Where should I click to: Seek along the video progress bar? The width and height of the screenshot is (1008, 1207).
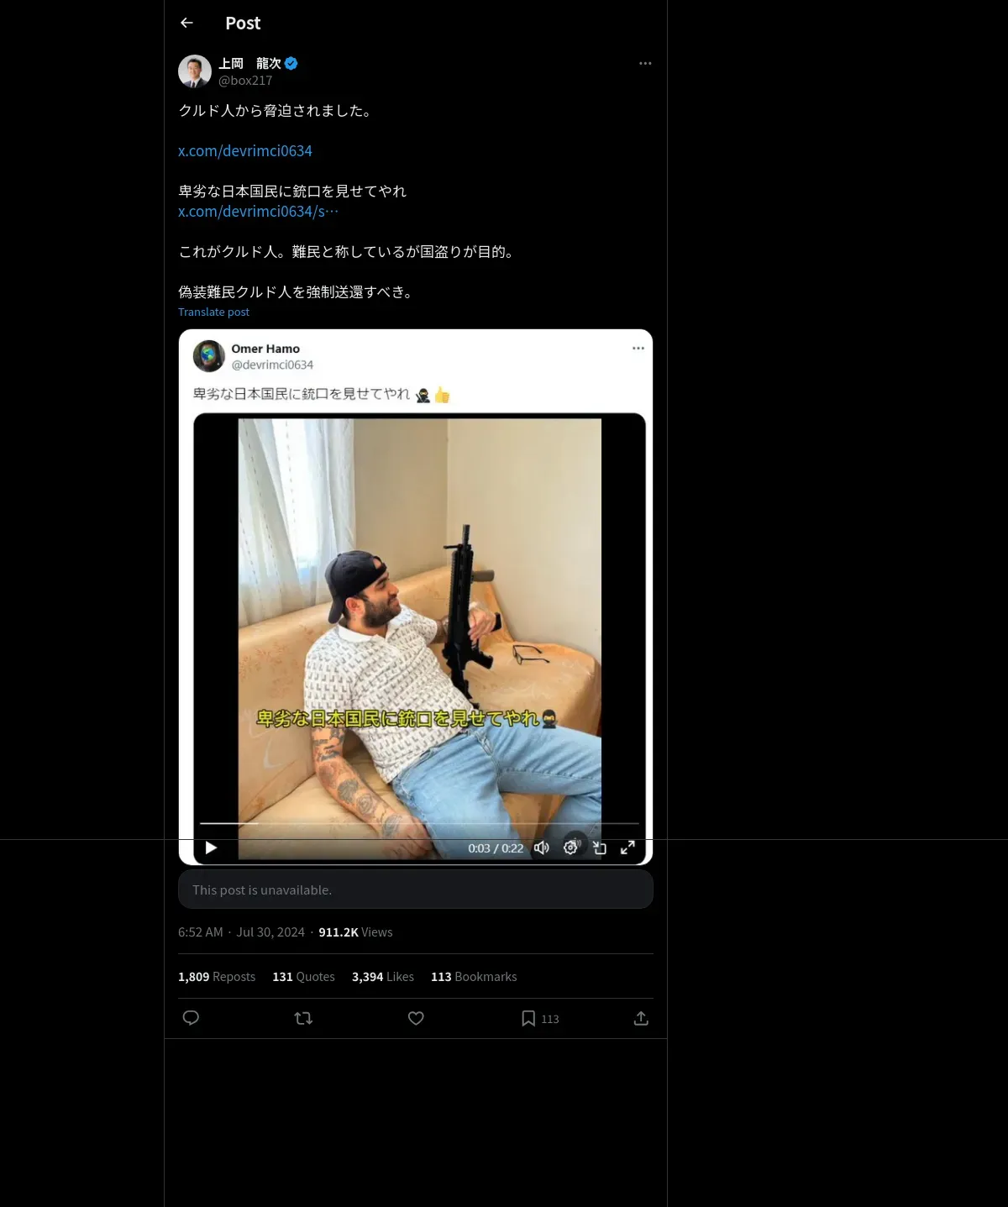(419, 824)
